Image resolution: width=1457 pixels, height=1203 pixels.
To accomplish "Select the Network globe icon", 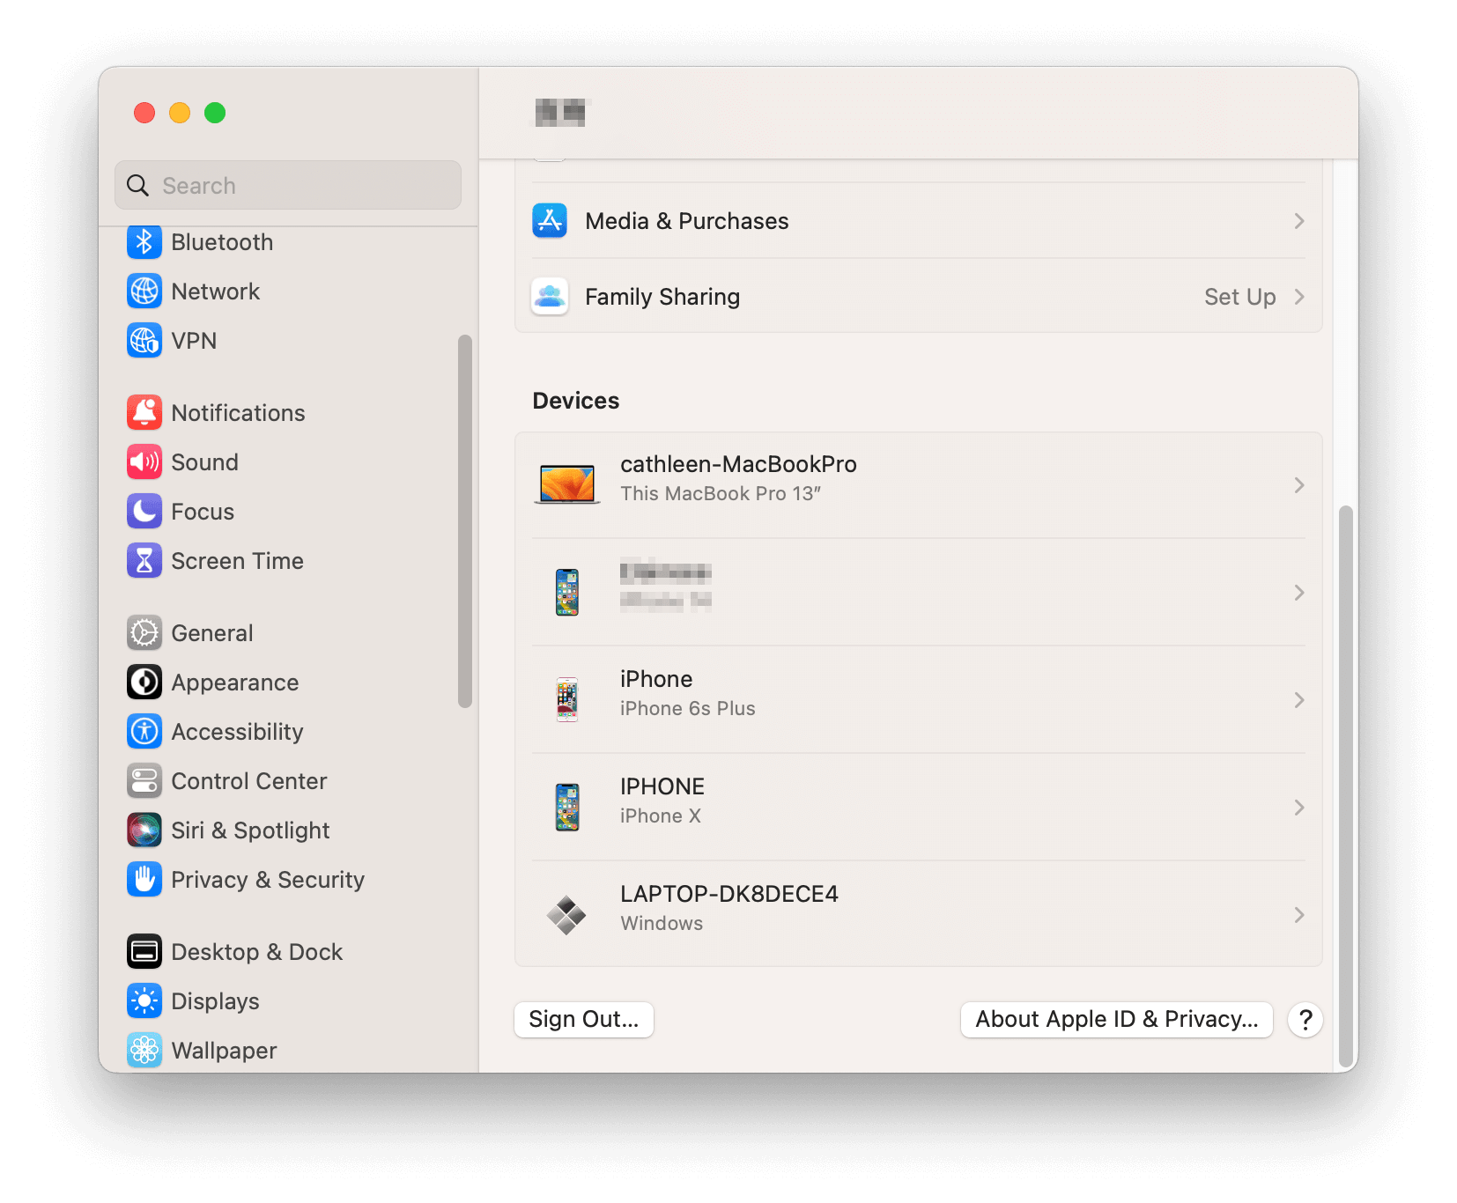I will pos(144,292).
